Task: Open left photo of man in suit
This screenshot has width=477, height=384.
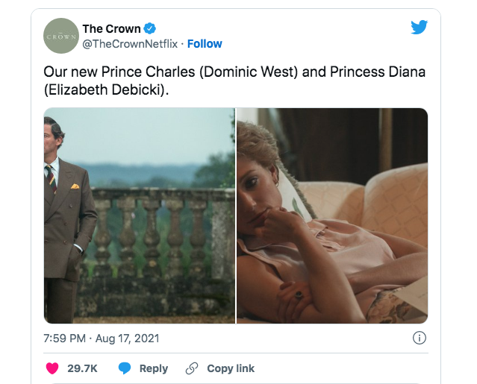Action: 139,215
